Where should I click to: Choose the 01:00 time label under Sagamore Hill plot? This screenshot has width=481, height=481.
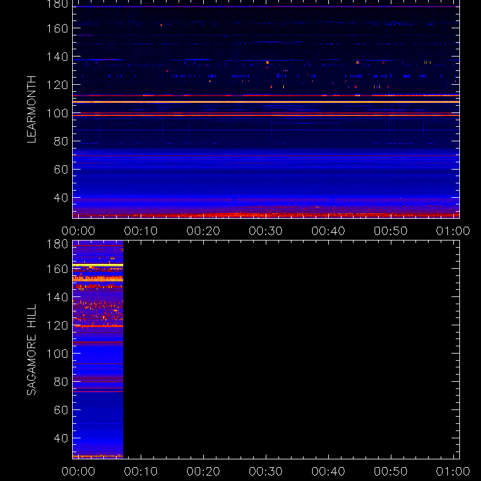(453, 471)
